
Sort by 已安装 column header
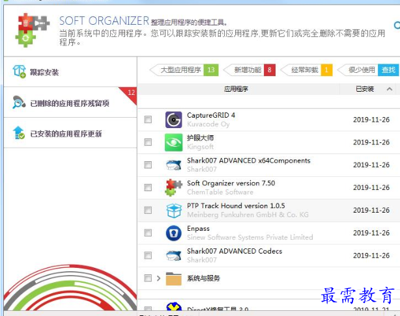click(x=365, y=89)
